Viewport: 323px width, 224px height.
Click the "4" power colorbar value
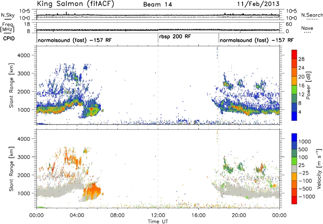tap(300, 112)
